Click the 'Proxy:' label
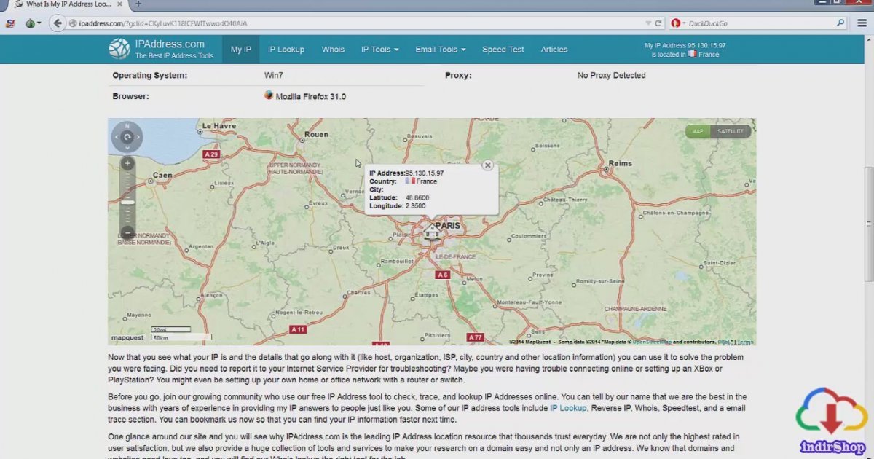874x459 pixels. click(x=458, y=75)
